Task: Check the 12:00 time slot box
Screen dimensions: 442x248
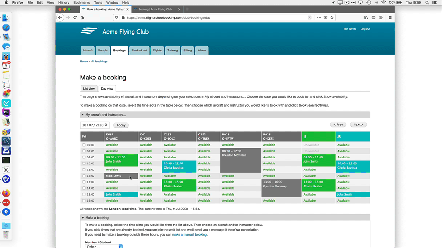Action: pyautogui.click(x=84, y=176)
